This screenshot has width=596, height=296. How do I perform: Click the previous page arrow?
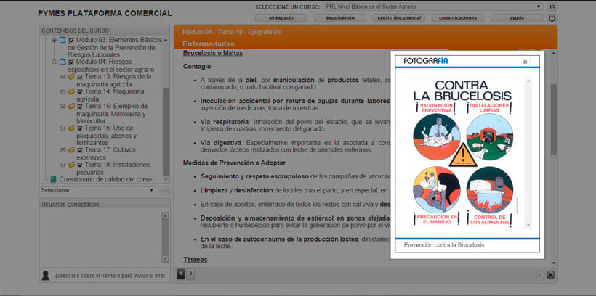pyautogui.click(x=539, y=275)
